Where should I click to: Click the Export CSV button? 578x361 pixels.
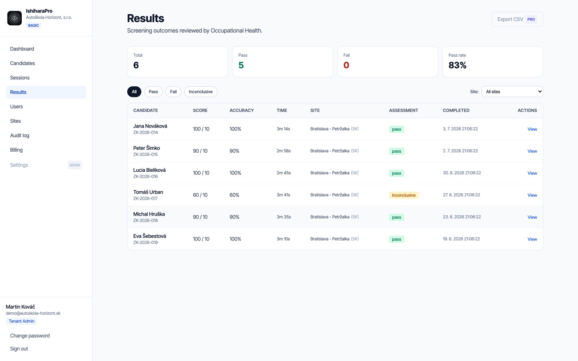pyautogui.click(x=517, y=19)
